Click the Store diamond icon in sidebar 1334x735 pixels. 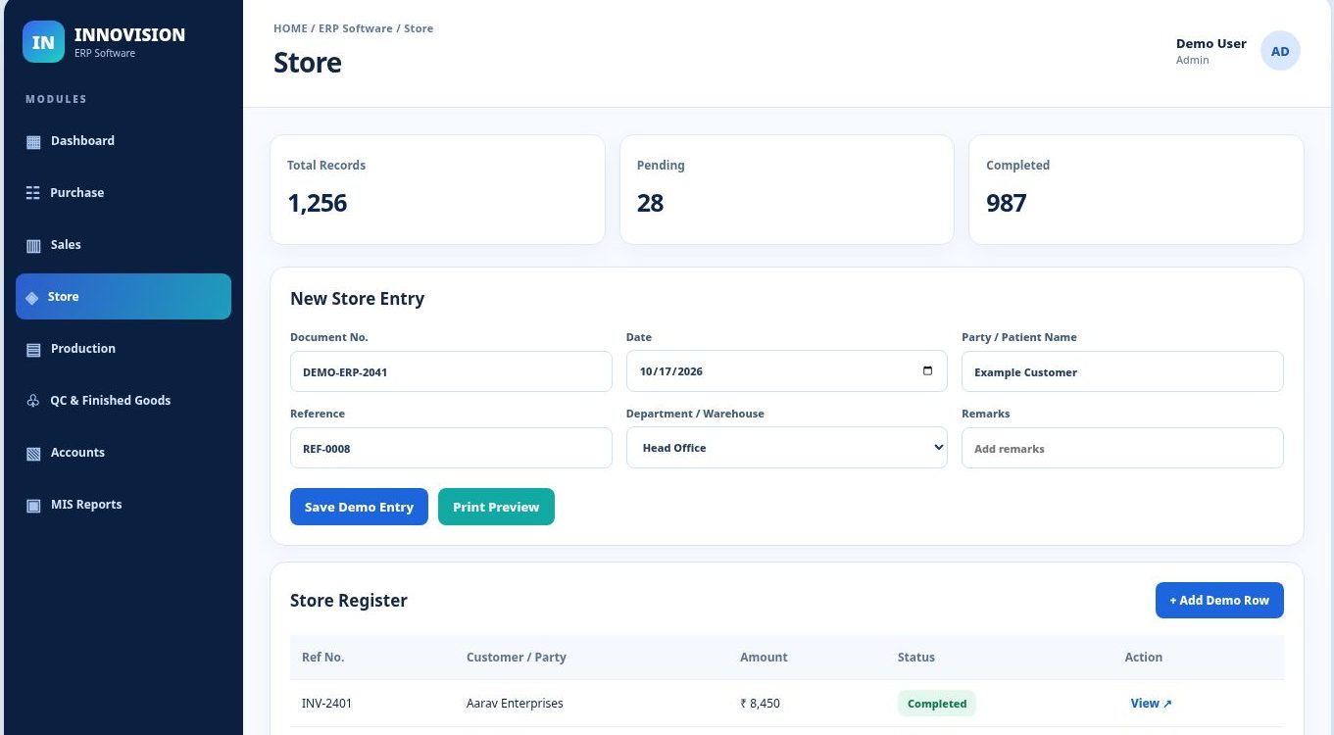point(32,297)
